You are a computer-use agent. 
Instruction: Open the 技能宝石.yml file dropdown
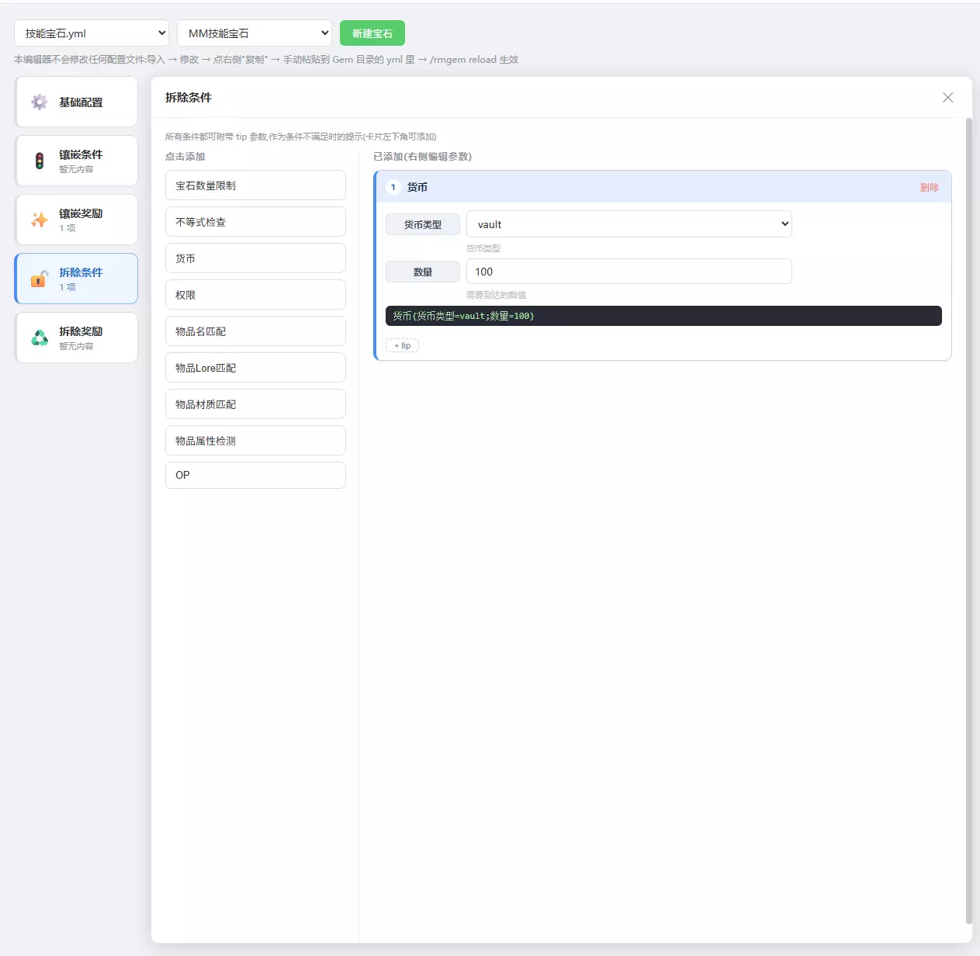pyautogui.click(x=92, y=33)
